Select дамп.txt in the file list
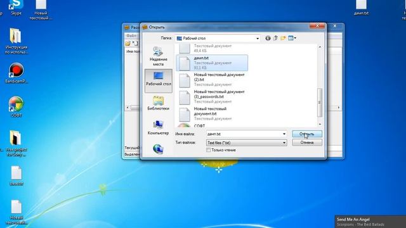The image size is (406, 228). pos(212,63)
